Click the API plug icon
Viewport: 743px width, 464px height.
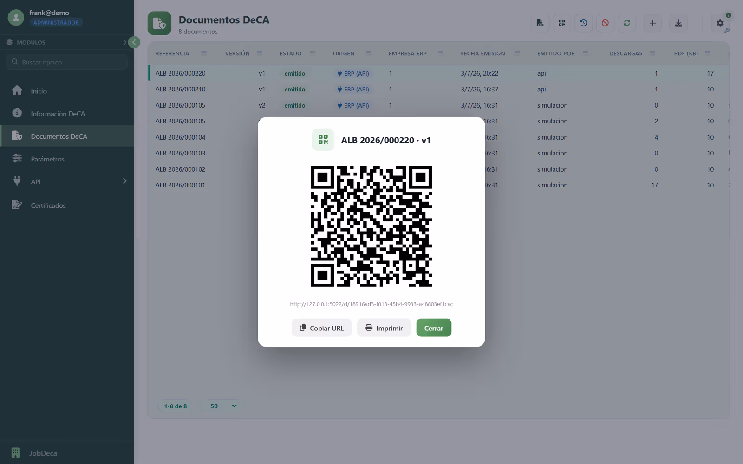point(17,181)
